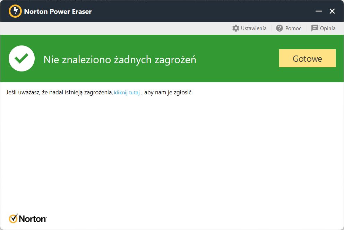Click 'Nie znaleziono żadnych zagrożeń' heading
Image resolution: width=344 pixels, height=230 pixels.
(120, 60)
